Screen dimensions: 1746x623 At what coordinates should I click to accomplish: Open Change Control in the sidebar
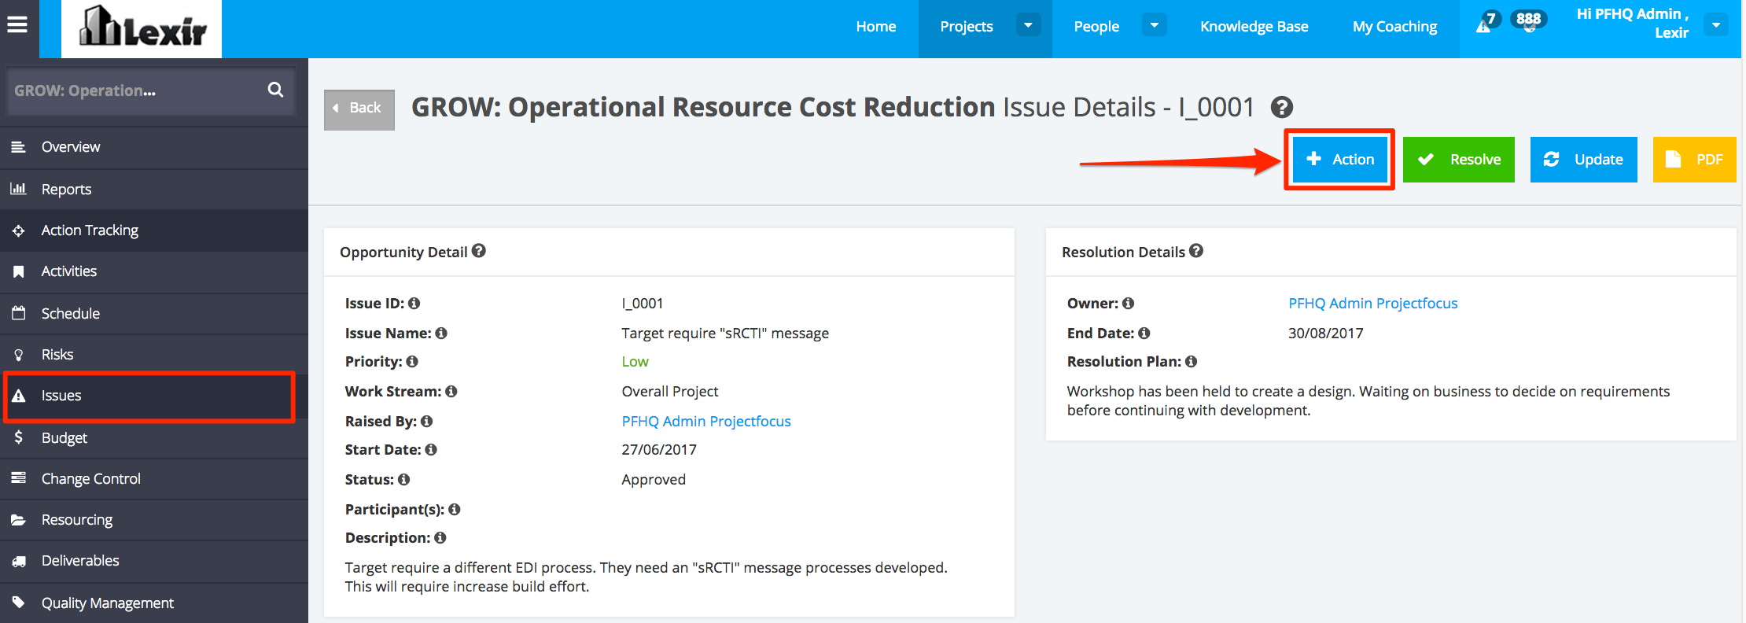pyautogui.click(x=154, y=478)
